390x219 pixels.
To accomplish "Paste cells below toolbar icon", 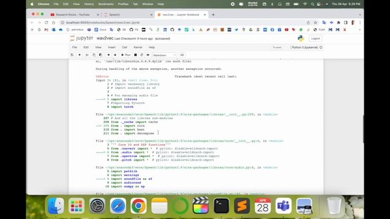I will pyautogui.click(x=101, y=55).
